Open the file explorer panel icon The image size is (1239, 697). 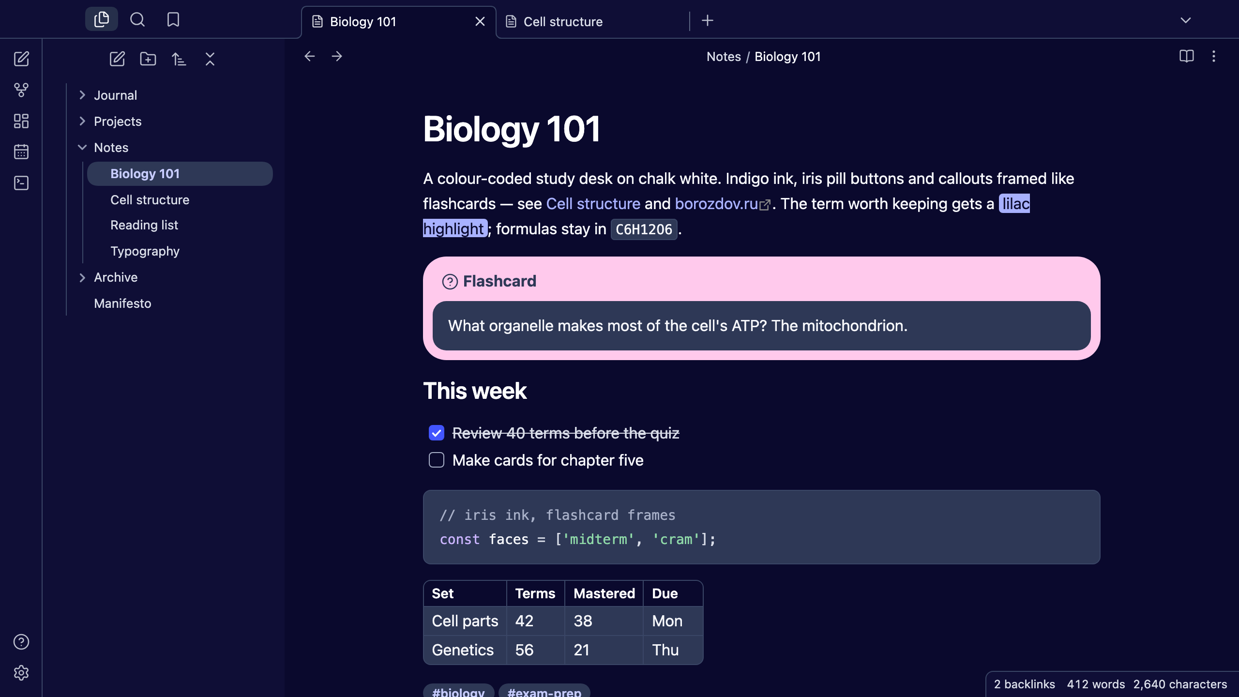tap(102, 19)
